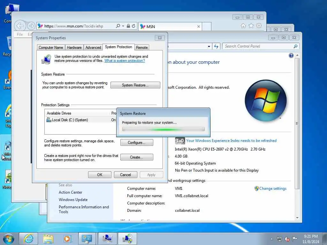This screenshot has height=245, width=327.
Task: Click the Start button orb
Action: 9,239
